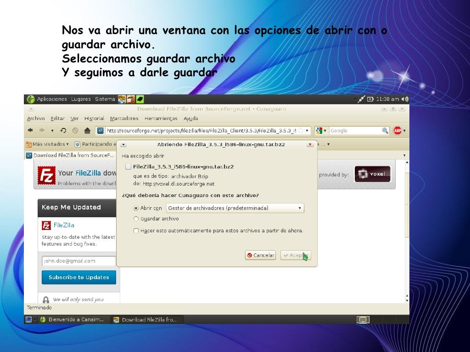This screenshot has height=352, width=470.
Task: Click the volume speaker tray icon
Action: (x=405, y=99)
